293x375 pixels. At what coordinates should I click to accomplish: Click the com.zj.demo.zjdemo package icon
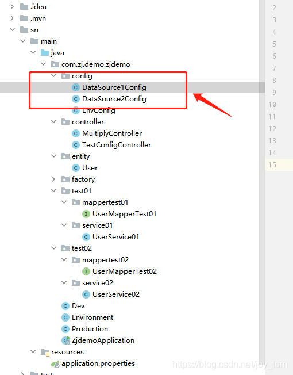click(x=55, y=64)
